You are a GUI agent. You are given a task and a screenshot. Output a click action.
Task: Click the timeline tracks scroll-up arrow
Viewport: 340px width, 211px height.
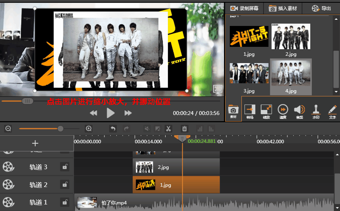pos(337,154)
